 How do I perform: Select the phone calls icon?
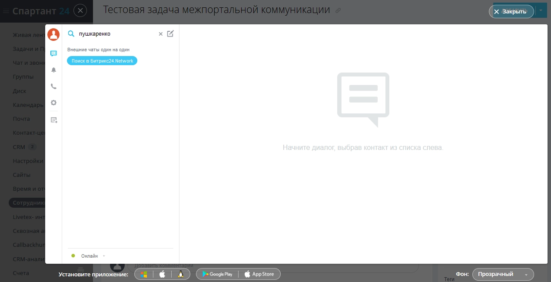click(x=53, y=86)
